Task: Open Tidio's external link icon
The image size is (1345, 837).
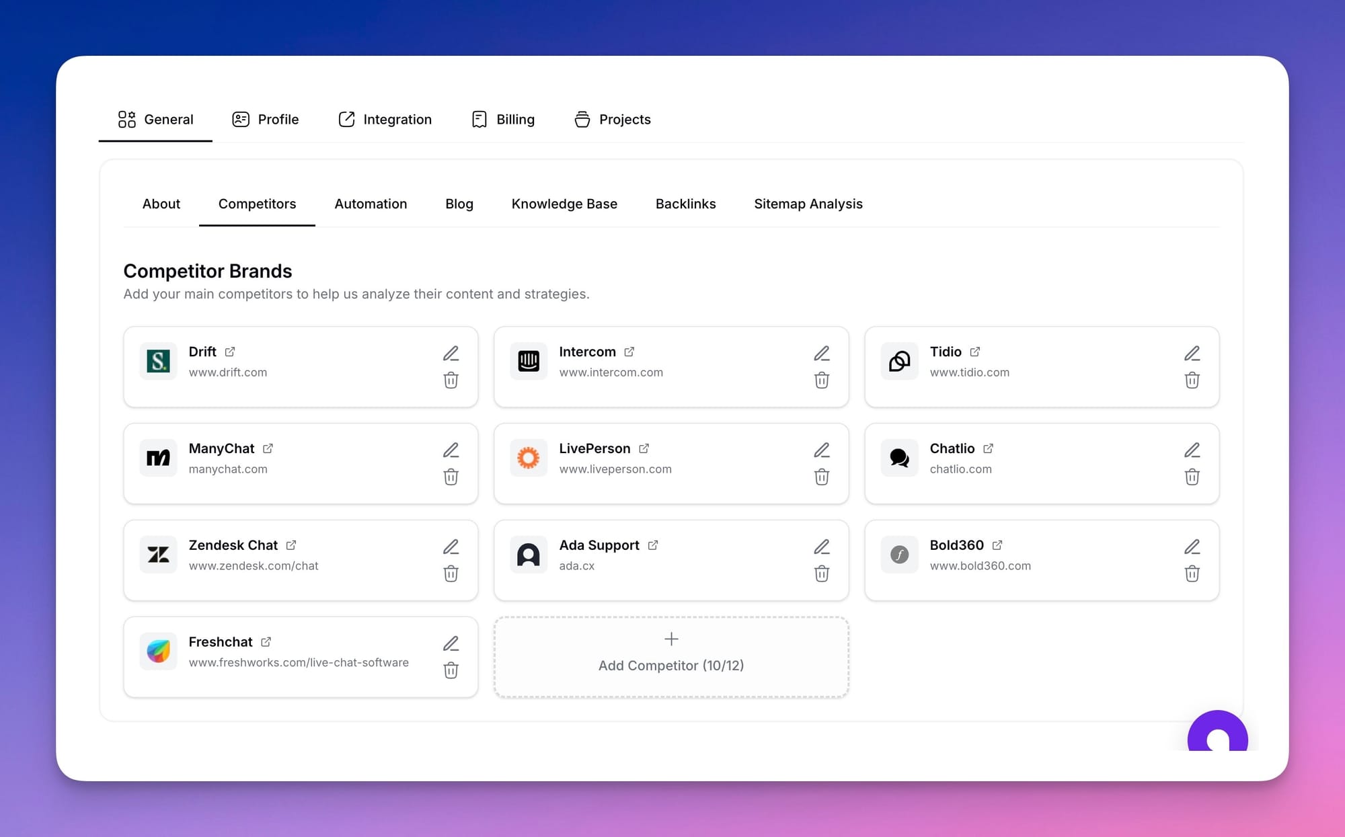Action: point(975,352)
